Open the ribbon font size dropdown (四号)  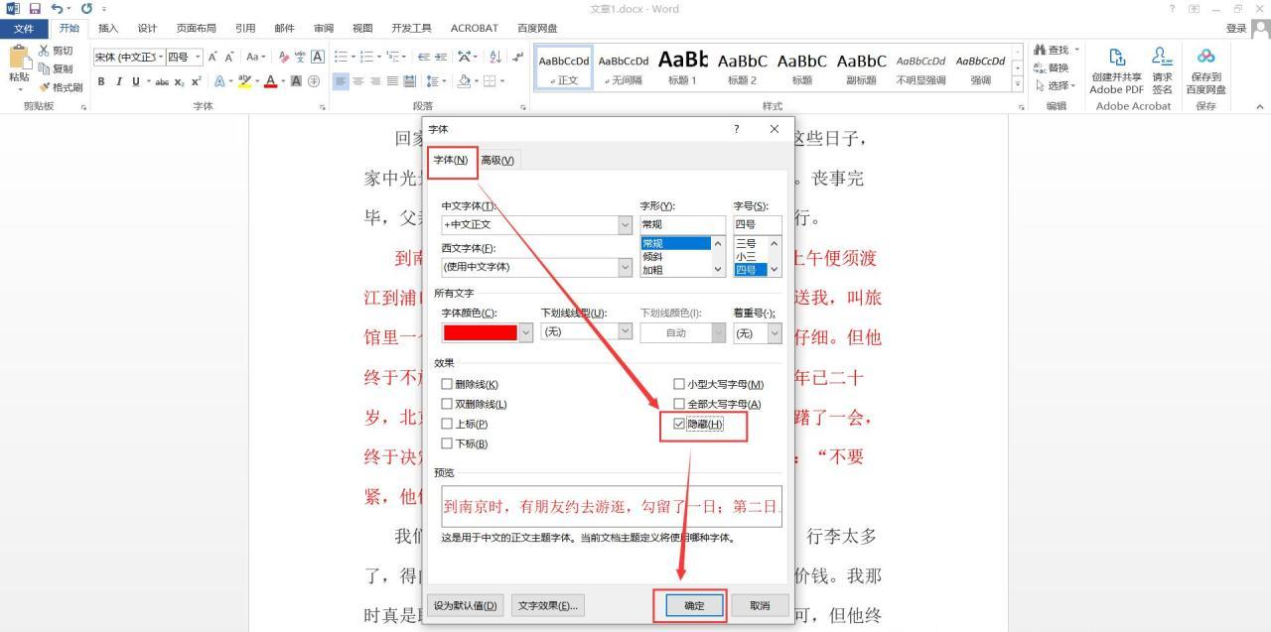coord(199,58)
